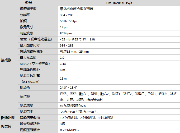180x133 pixels.
Task: Select the ±2 °C或读数的±2% value
Action: pos(73,106)
